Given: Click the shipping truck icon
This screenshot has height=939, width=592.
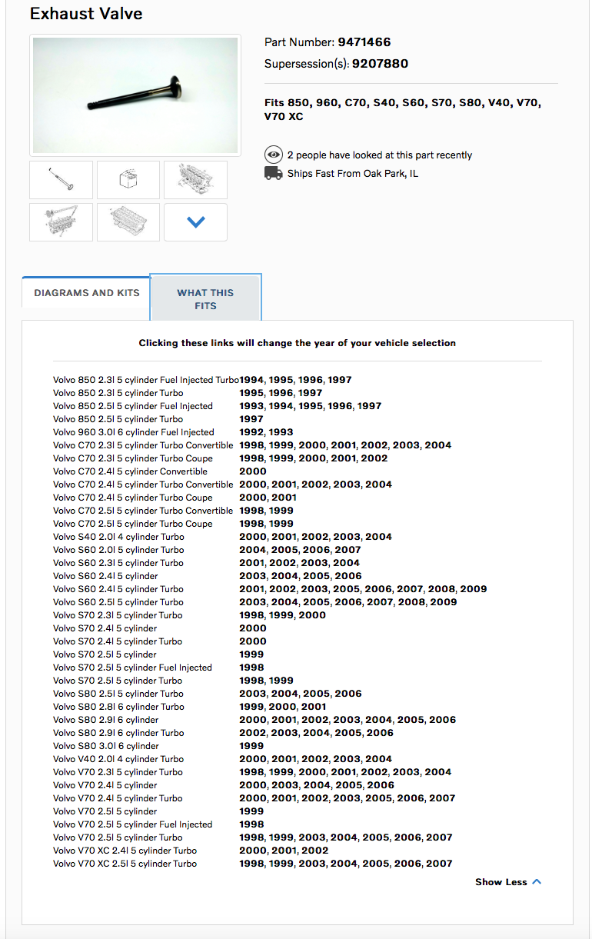Looking at the screenshot, I should tap(273, 173).
